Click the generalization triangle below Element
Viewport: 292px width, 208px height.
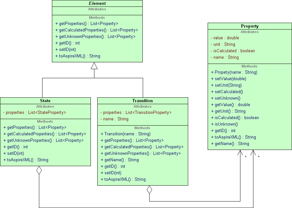pyautogui.click(x=94, y=66)
